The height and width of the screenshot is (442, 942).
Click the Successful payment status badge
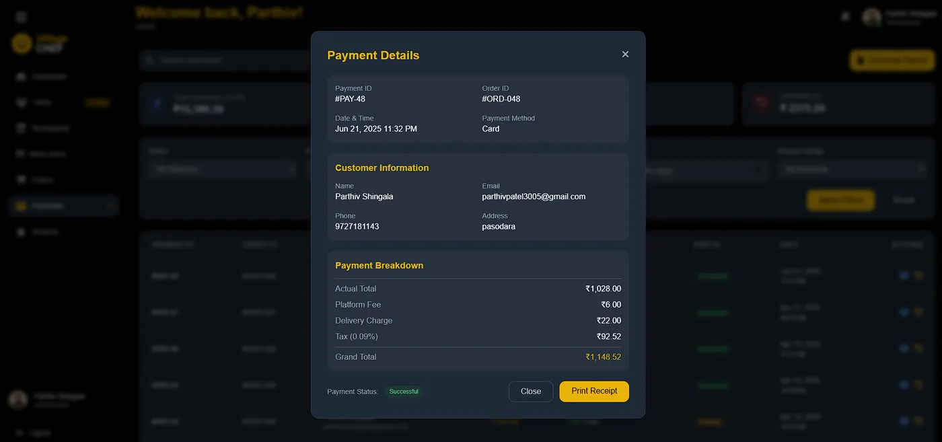point(404,392)
